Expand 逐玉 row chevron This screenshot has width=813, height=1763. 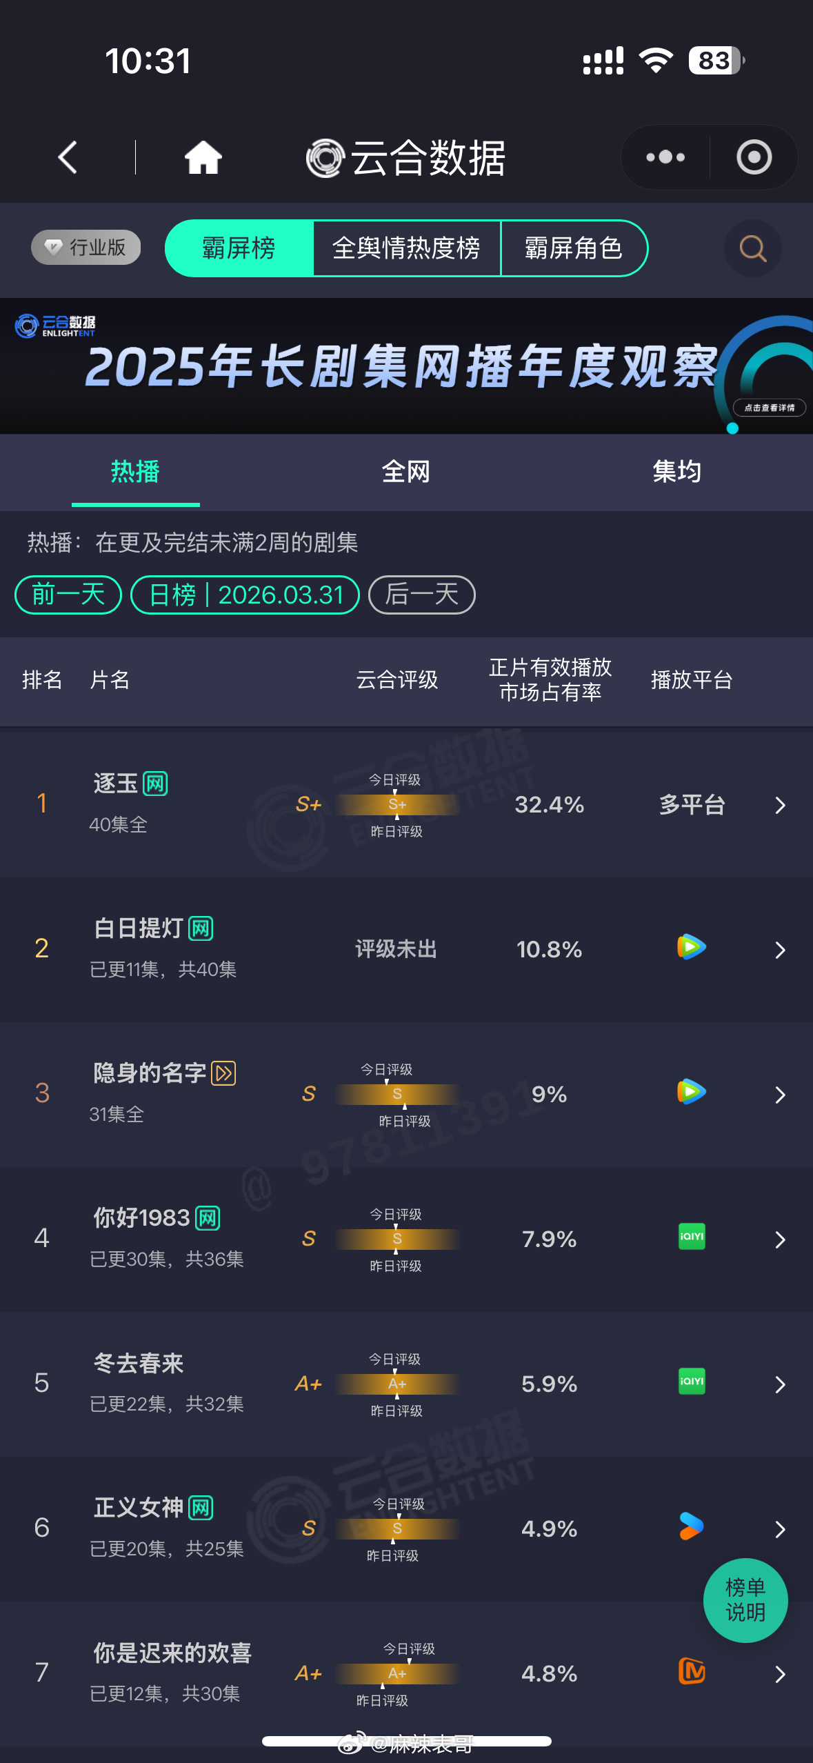coord(780,805)
